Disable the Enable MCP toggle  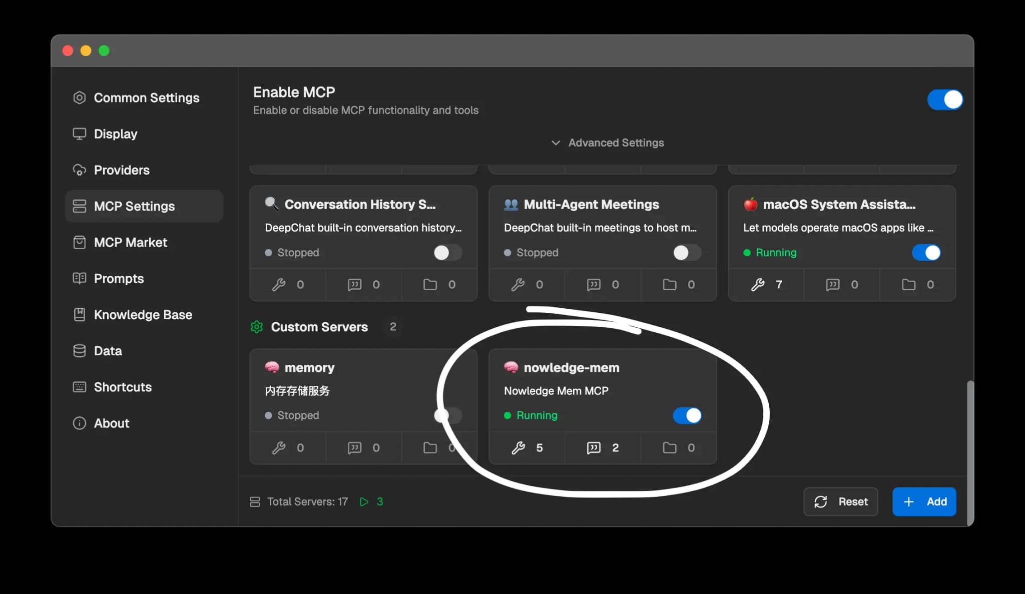coord(945,100)
